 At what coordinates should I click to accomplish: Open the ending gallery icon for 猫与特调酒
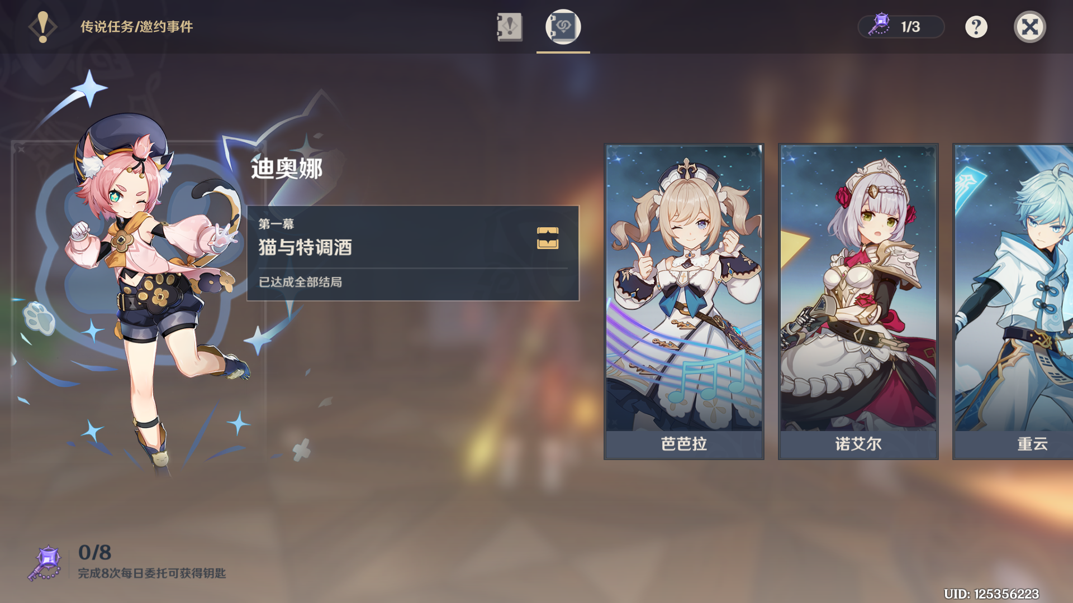coord(548,238)
